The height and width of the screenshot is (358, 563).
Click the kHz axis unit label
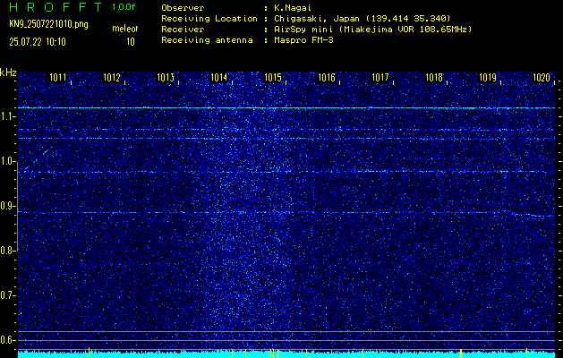coord(8,72)
